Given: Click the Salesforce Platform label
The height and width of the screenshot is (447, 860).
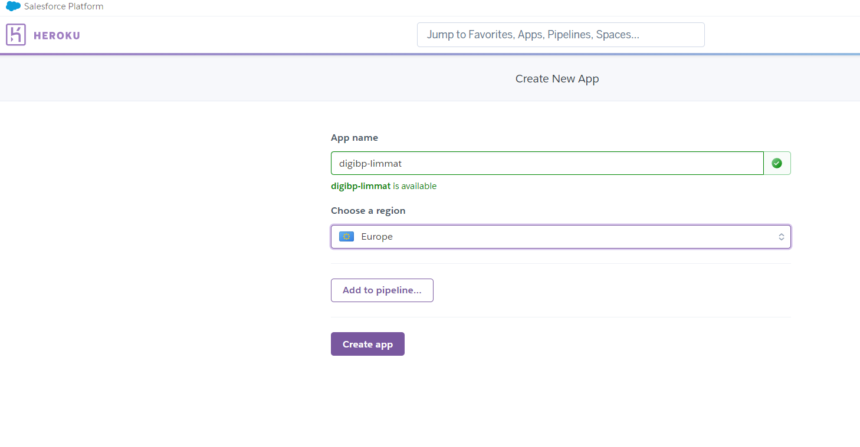Looking at the screenshot, I should (x=64, y=6).
